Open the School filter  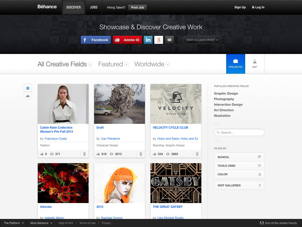[239, 157]
